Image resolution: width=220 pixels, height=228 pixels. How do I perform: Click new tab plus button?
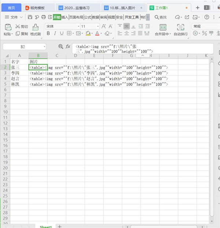pos(198,8)
